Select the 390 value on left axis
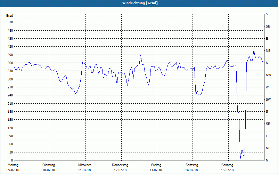Viewport: 278px width, 174px height. pyautogui.click(x=10, y=55)
